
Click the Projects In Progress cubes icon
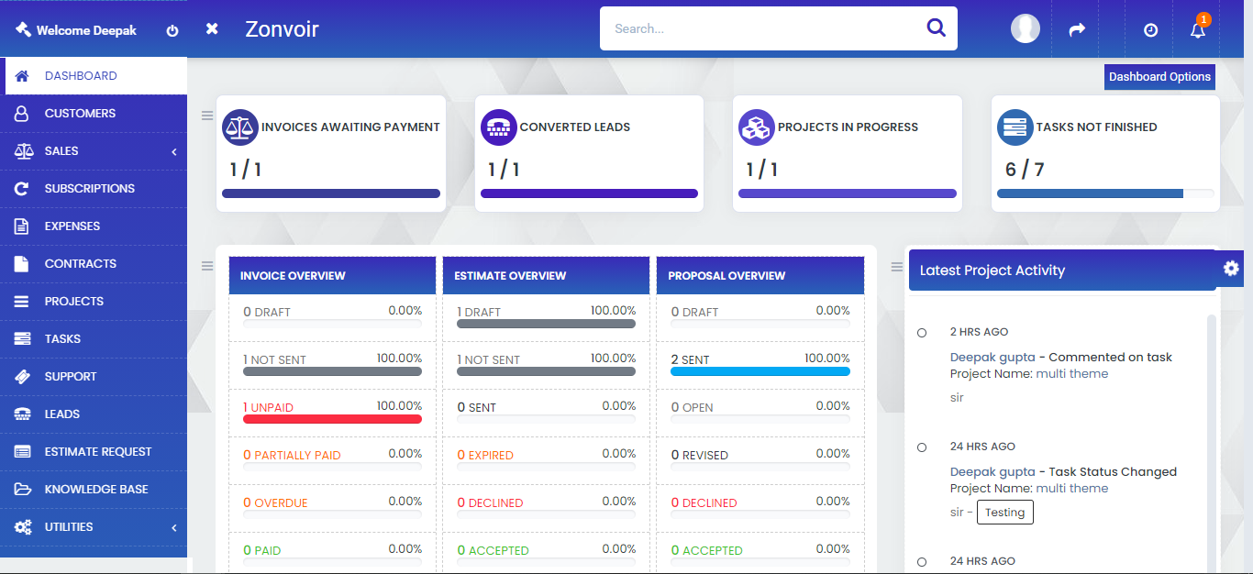tap(757, 127)
